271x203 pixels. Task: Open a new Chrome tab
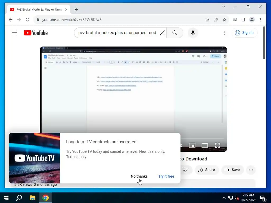[x=76, y=10]
